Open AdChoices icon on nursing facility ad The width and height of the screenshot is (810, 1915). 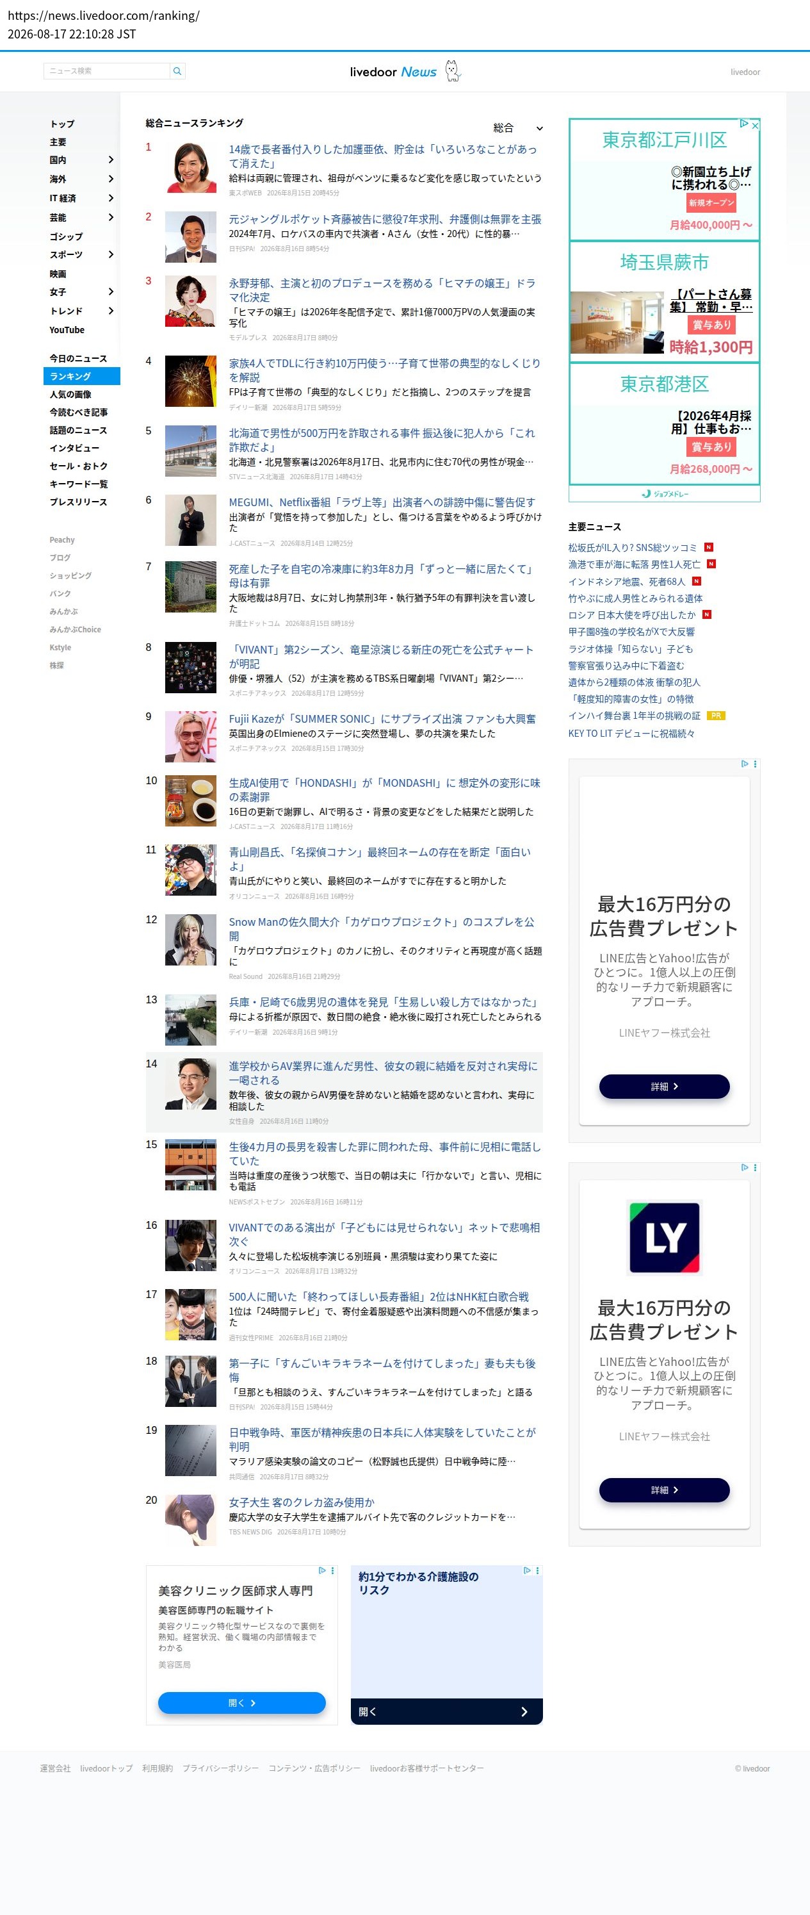pyautogui.click(x=528, y=1571)
